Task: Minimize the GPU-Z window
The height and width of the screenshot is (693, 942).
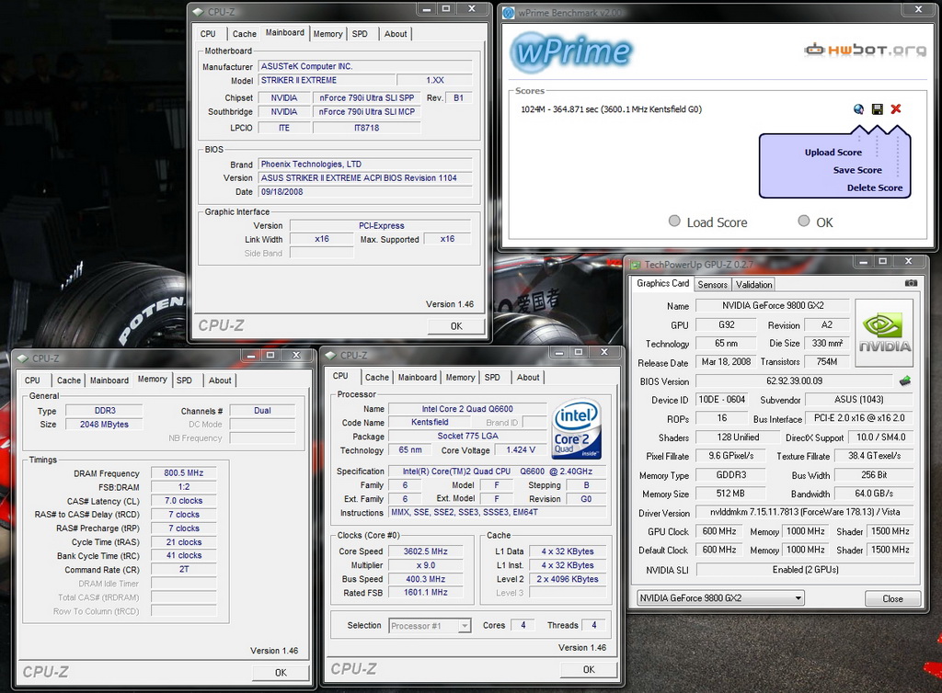Action: tap(863, 262)
